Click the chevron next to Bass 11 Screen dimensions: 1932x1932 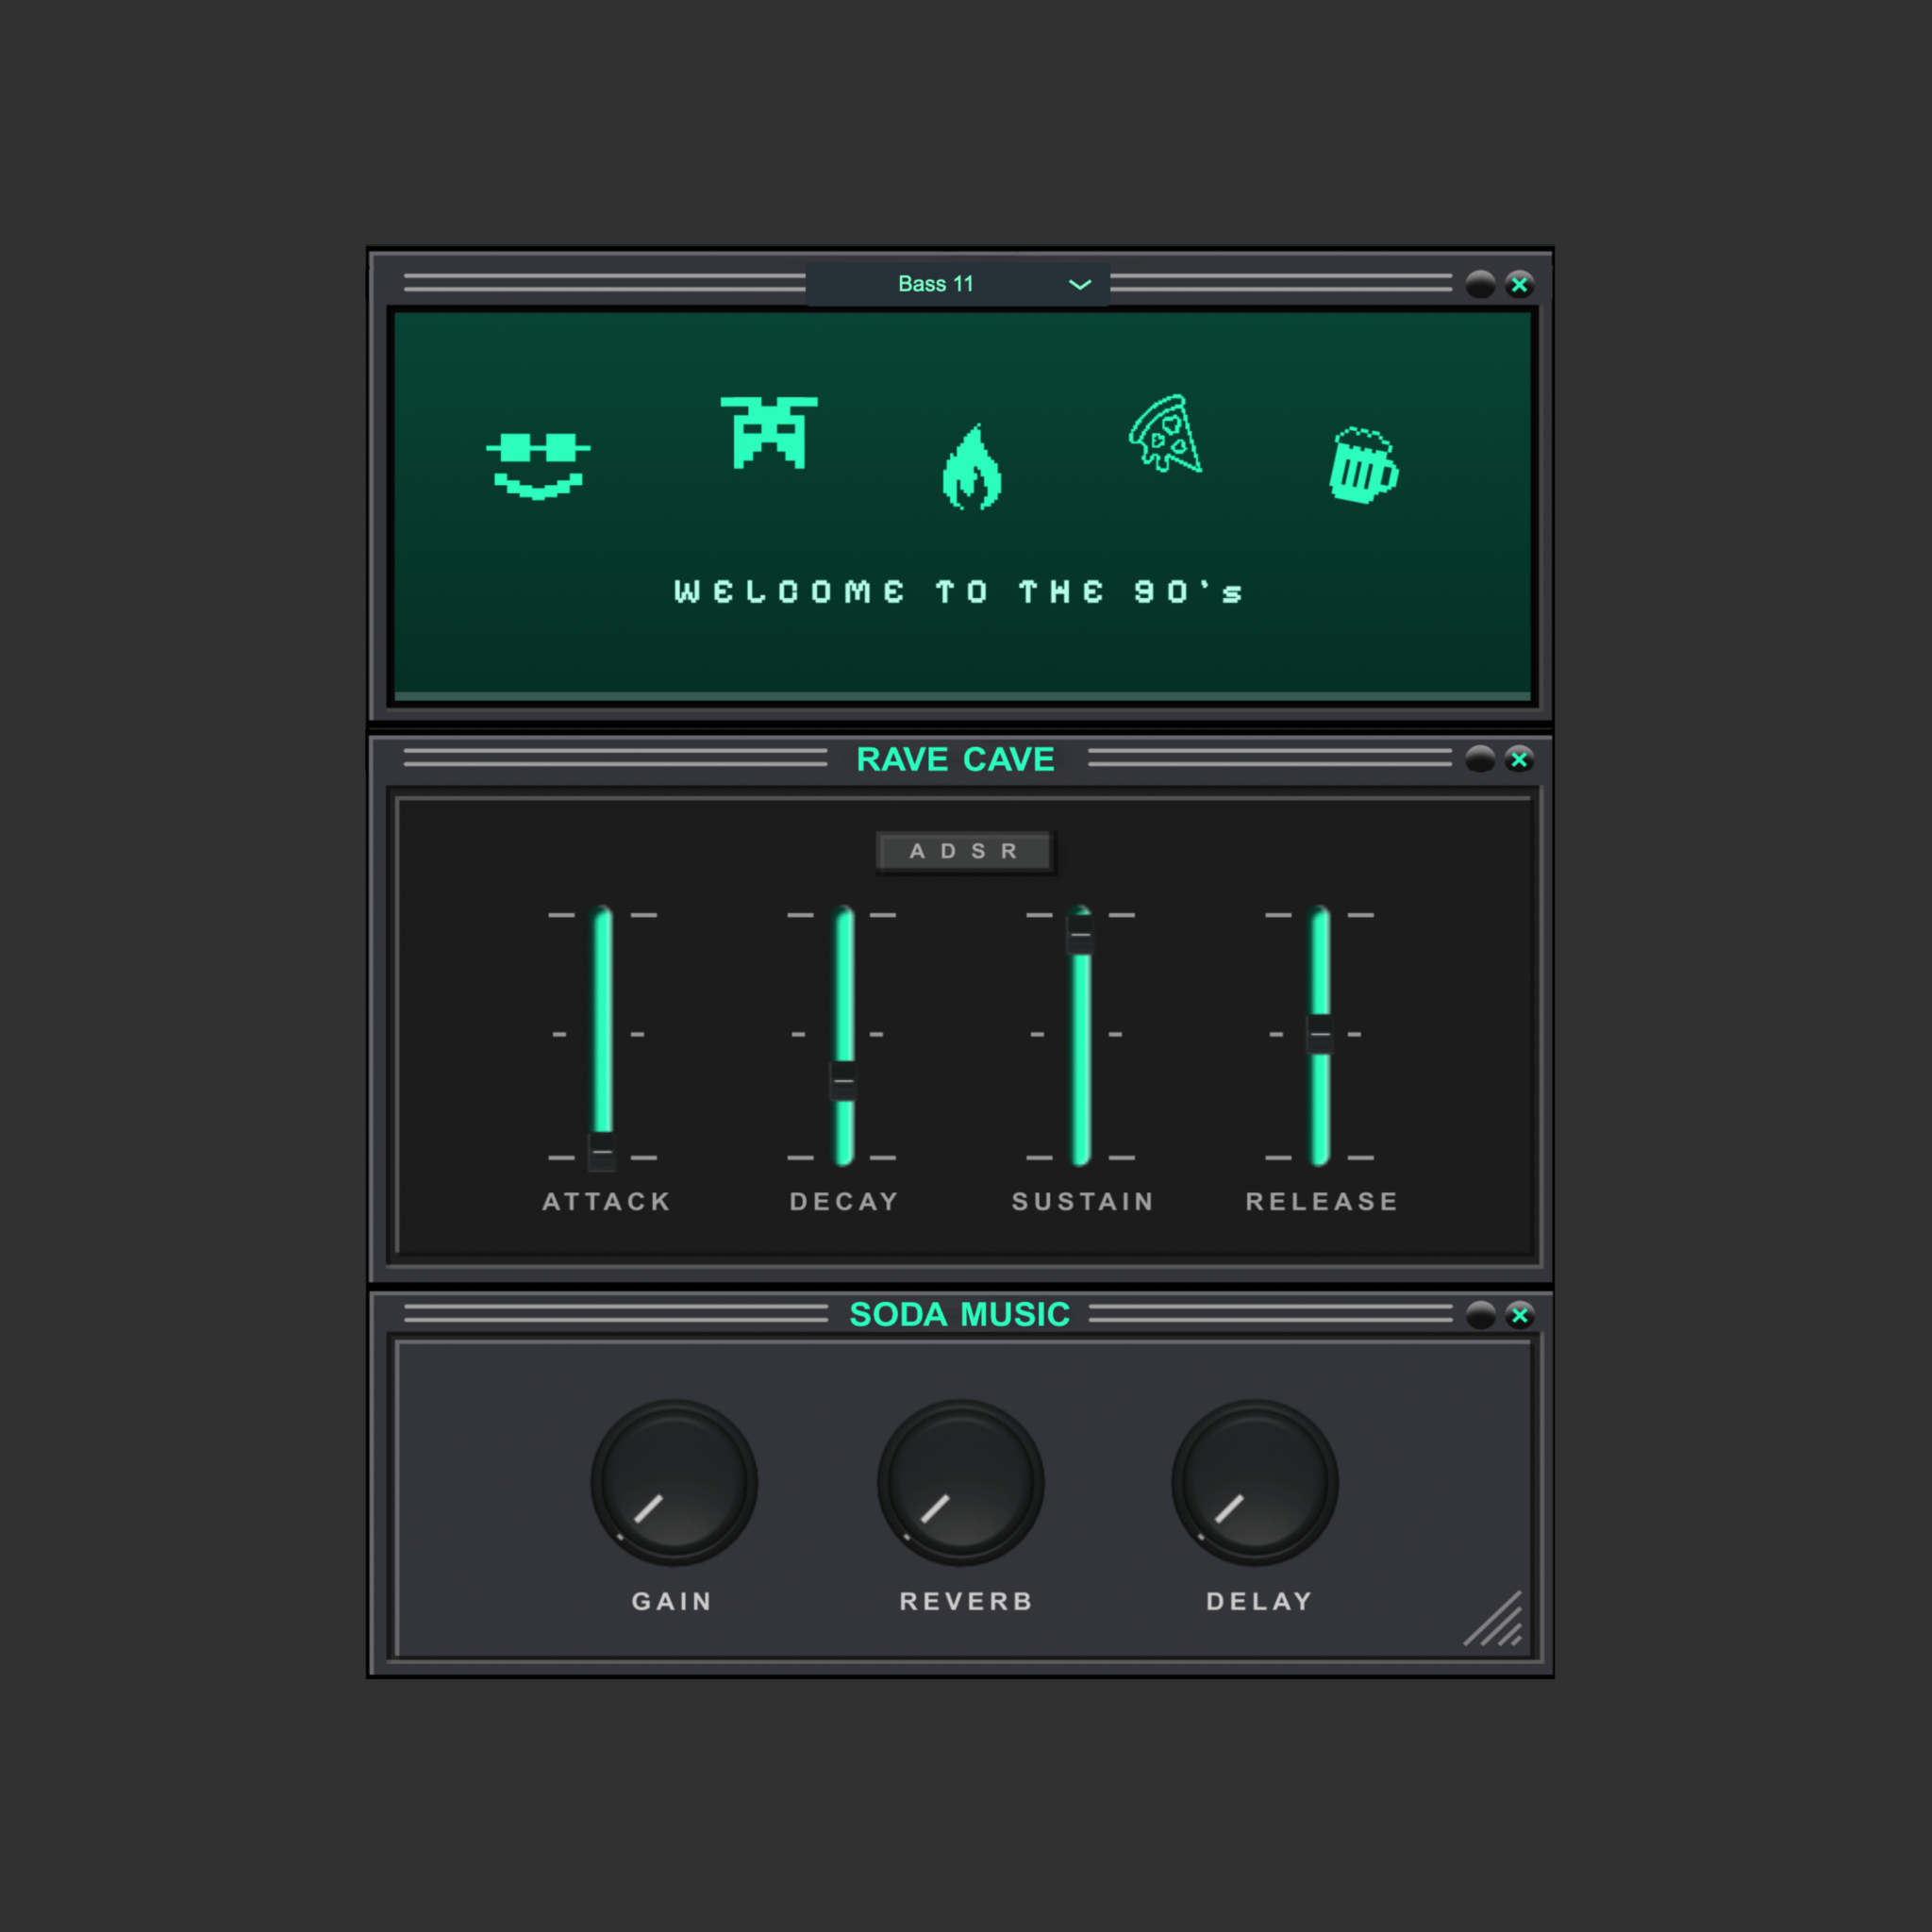coord(1080,285)
